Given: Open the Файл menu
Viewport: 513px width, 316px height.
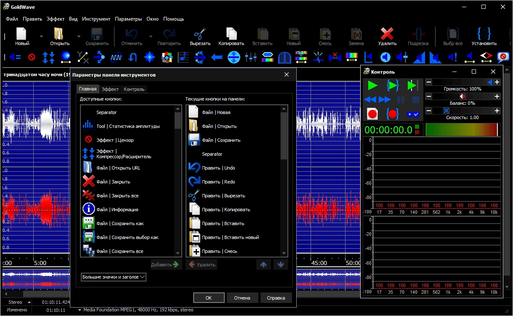Looking at the screenshot, I should pyautogui.click(x=12, y=19).
